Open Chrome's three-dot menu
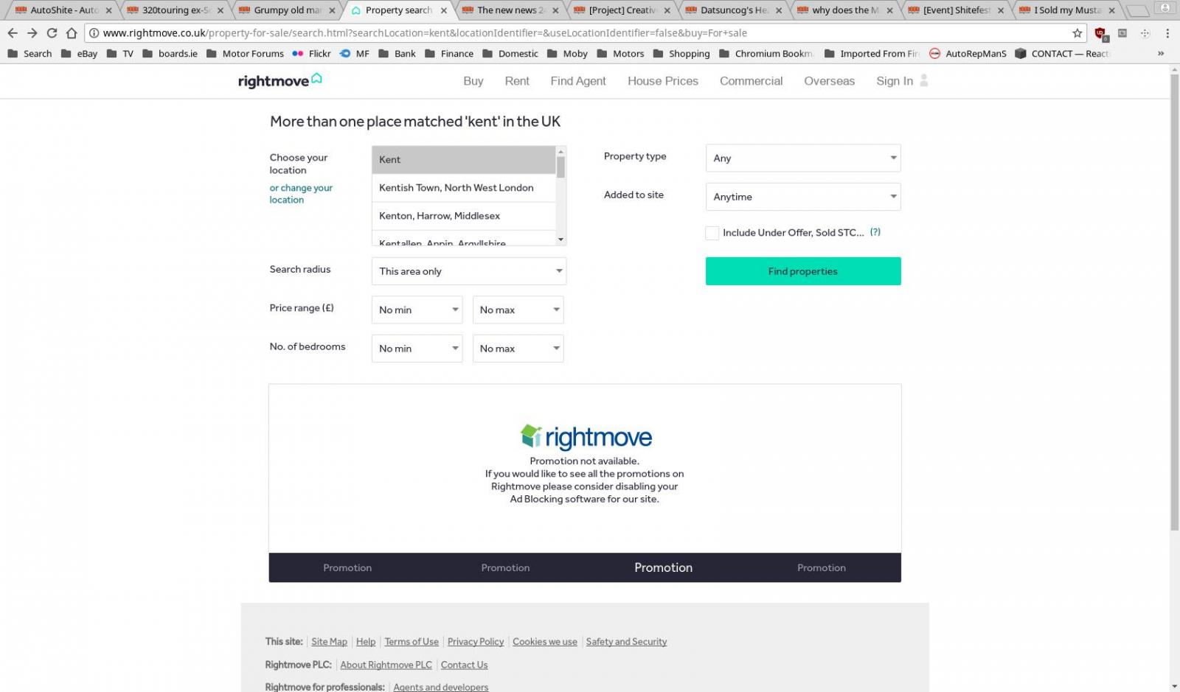1180x692 pixels. tap(1167, 33)
